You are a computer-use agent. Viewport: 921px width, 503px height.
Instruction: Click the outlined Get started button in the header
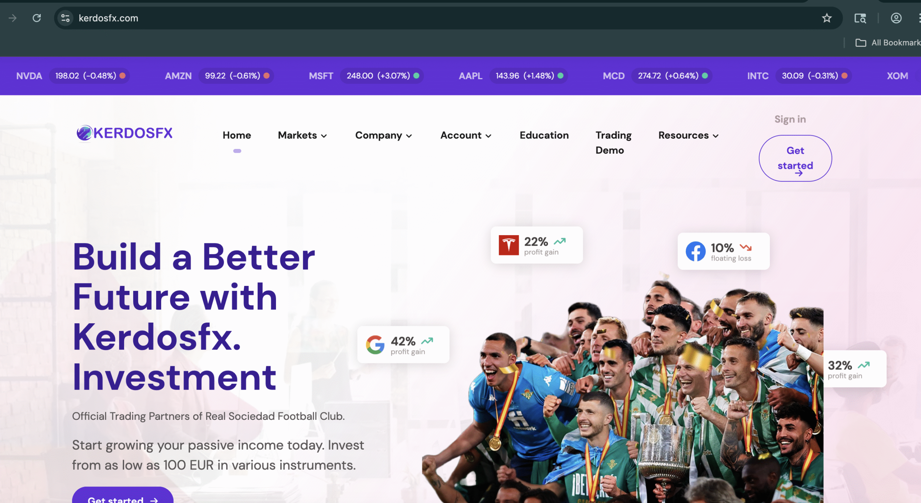(x=795, y=158)
